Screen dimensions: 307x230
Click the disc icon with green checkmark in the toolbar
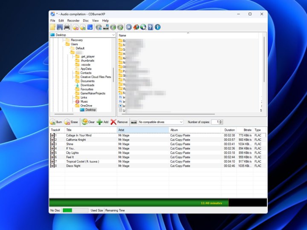tap(83, 27)
